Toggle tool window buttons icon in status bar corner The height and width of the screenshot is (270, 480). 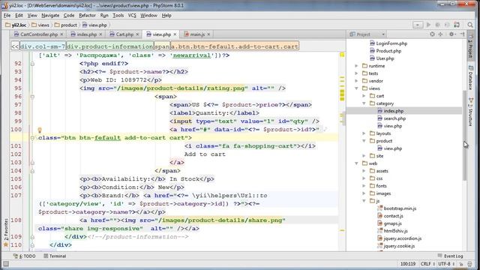pos(6,264)
